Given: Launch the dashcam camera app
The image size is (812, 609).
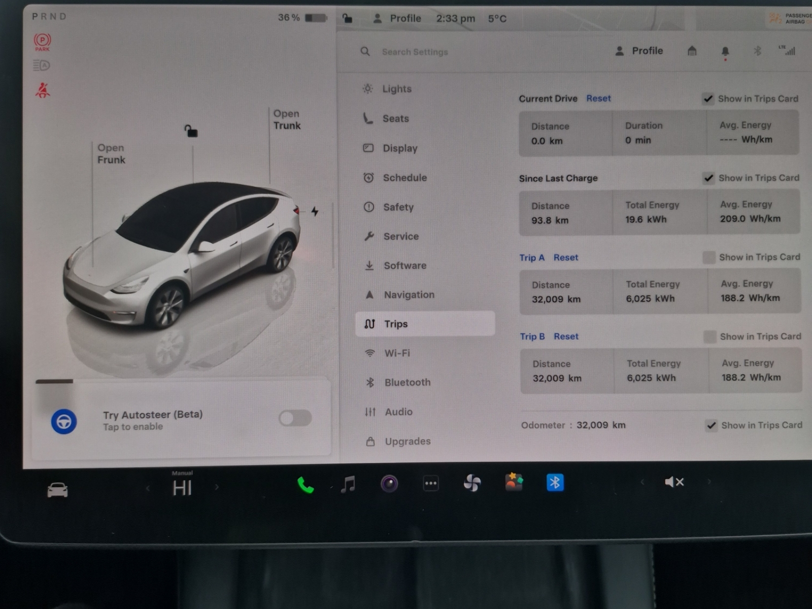Looking at the screenshot, I should click(x=389, y=484).
